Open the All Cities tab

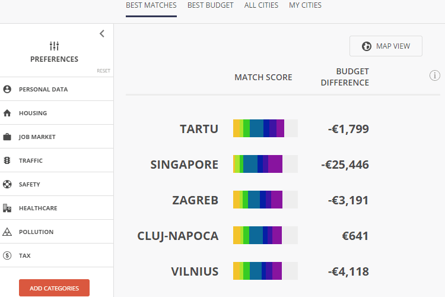pyautogui.click(x=261, y=5)
